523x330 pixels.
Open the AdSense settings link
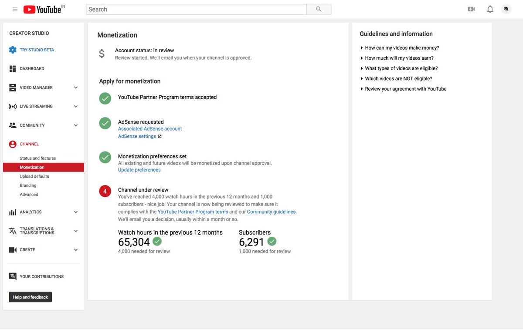[137, 136]
